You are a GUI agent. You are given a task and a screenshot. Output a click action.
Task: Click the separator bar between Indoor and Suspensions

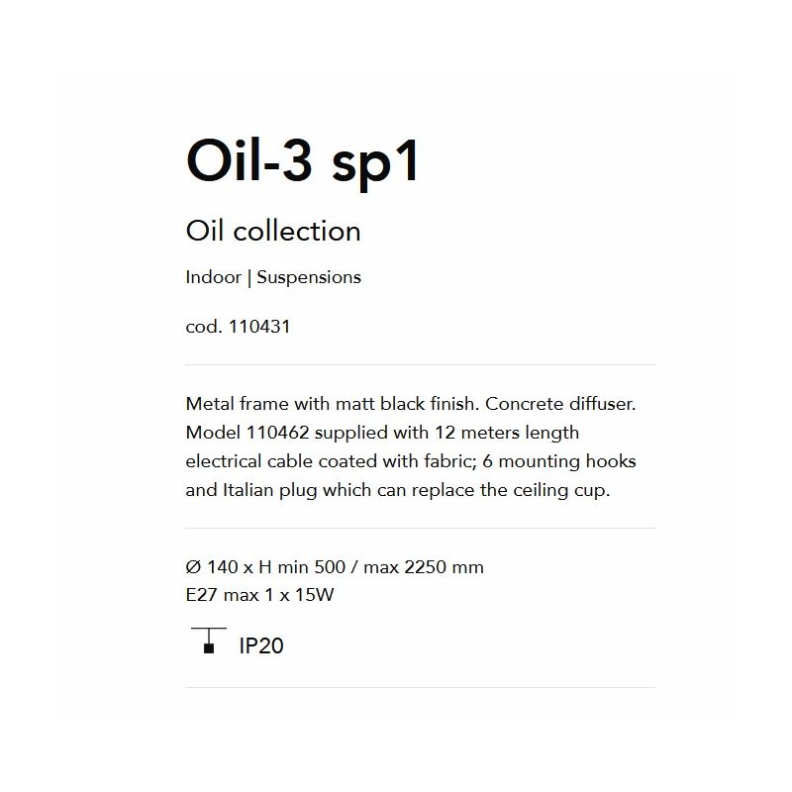[x=249, y=278]
